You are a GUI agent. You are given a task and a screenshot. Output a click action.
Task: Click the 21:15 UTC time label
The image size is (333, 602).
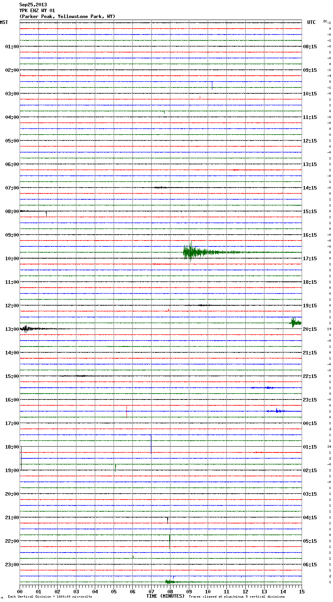click(x=310, y=353)
